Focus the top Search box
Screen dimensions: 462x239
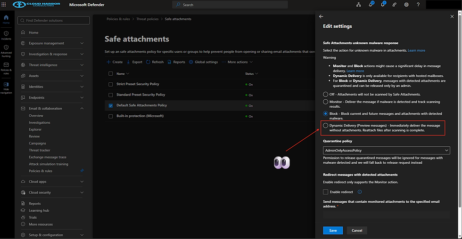pyautogui.click(x=230, y=5)
